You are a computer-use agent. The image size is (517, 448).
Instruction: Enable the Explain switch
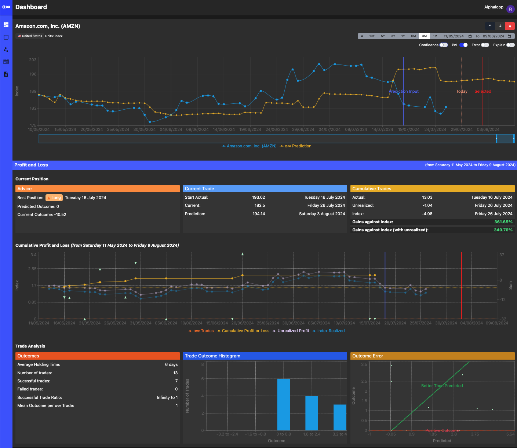click(x=510, y=45)
